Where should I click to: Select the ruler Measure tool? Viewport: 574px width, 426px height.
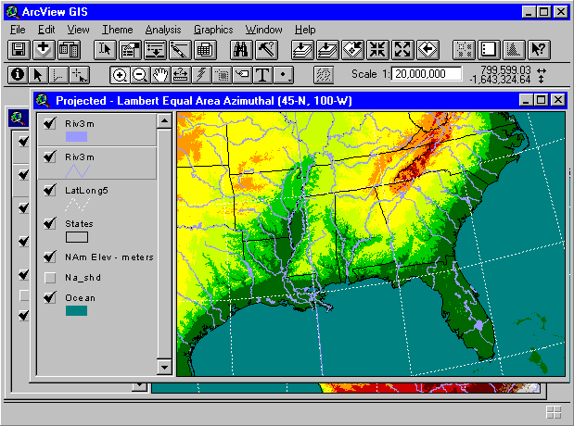coord(181,75)
